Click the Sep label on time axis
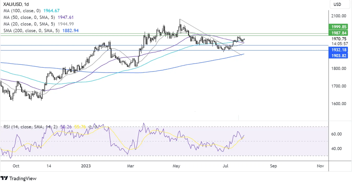The height and width of the screenshot is (184, 352). tap(273, 166)
